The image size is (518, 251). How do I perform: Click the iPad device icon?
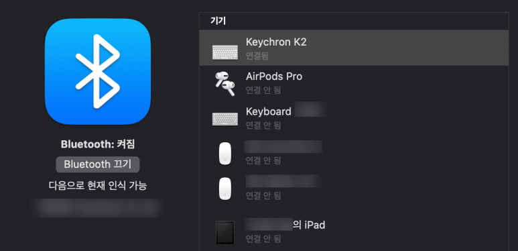[225, 233]
